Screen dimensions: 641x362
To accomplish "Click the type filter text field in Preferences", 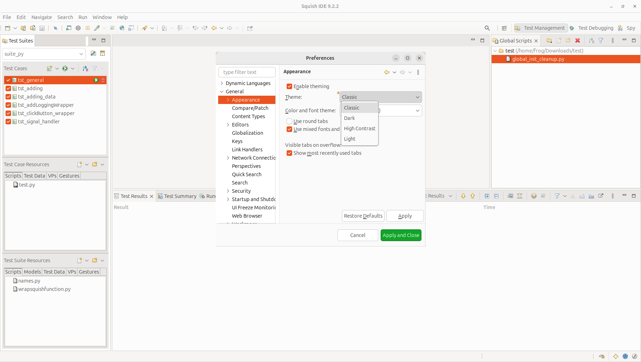I will (x=247, y=72).
